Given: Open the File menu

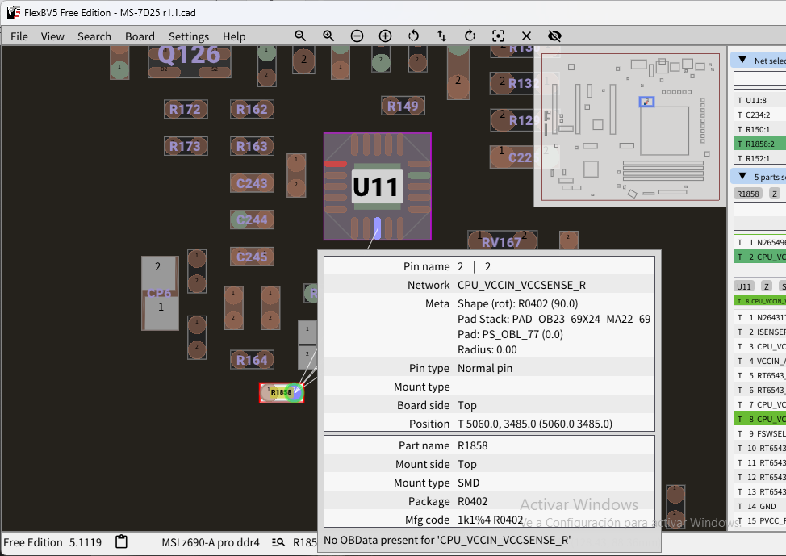Looking at the screenshot, I should [19, 36].
